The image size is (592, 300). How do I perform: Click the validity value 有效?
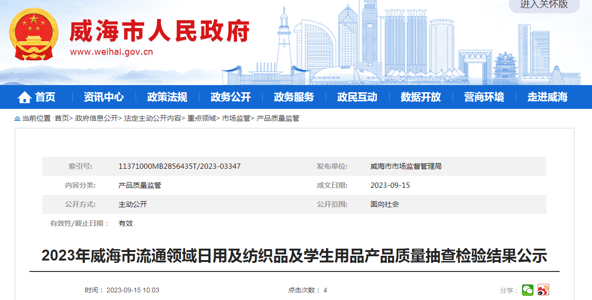[126, 223]
